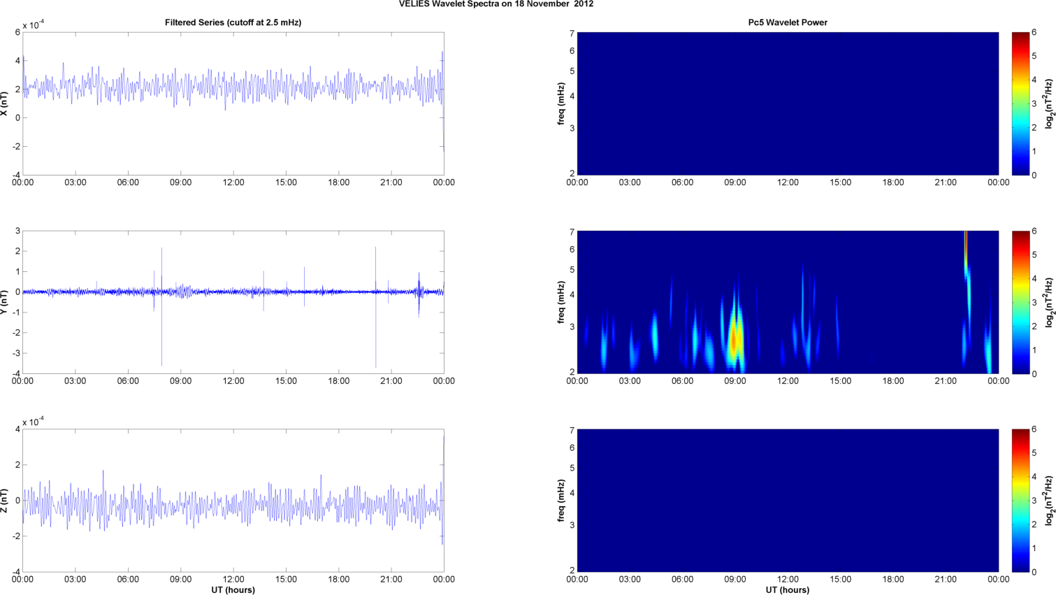
Task: Select the 'Pc5 Wavelet Power' heading
Action: pyautogui.click(x=788, y=22)
